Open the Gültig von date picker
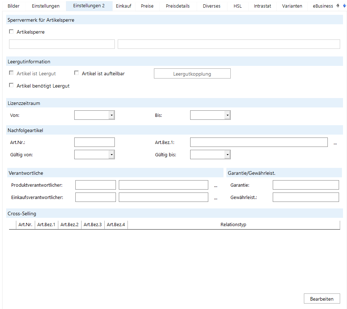Screen dimensions: 347x309 (x=112, y=154)
